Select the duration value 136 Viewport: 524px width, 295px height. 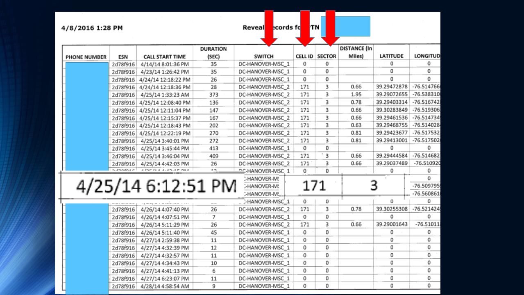pyautogui.click(x=213, y=102)
